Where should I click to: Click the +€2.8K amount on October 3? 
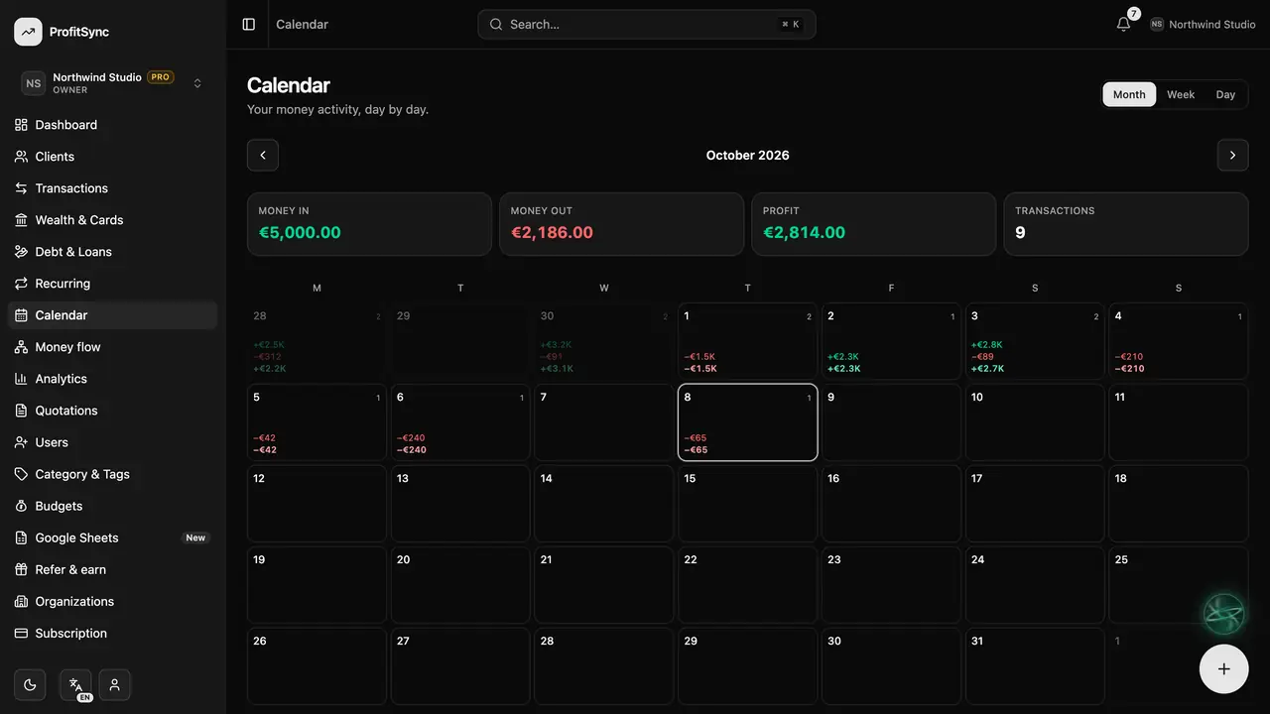pos(986,345)
